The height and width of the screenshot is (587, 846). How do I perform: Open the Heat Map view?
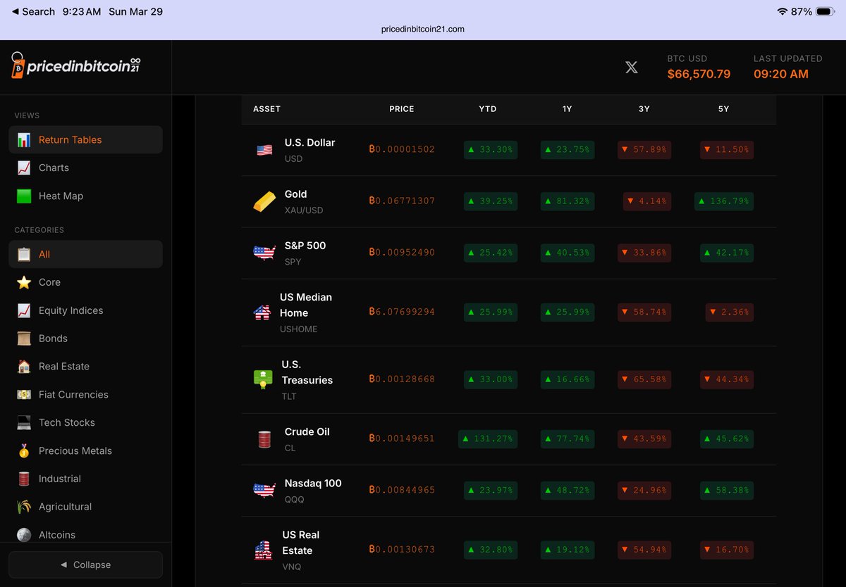point(85,196)
